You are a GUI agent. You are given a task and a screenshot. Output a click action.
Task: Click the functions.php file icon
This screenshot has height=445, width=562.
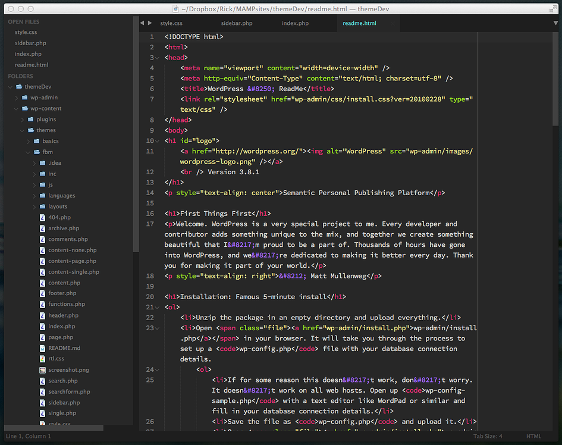42,304
